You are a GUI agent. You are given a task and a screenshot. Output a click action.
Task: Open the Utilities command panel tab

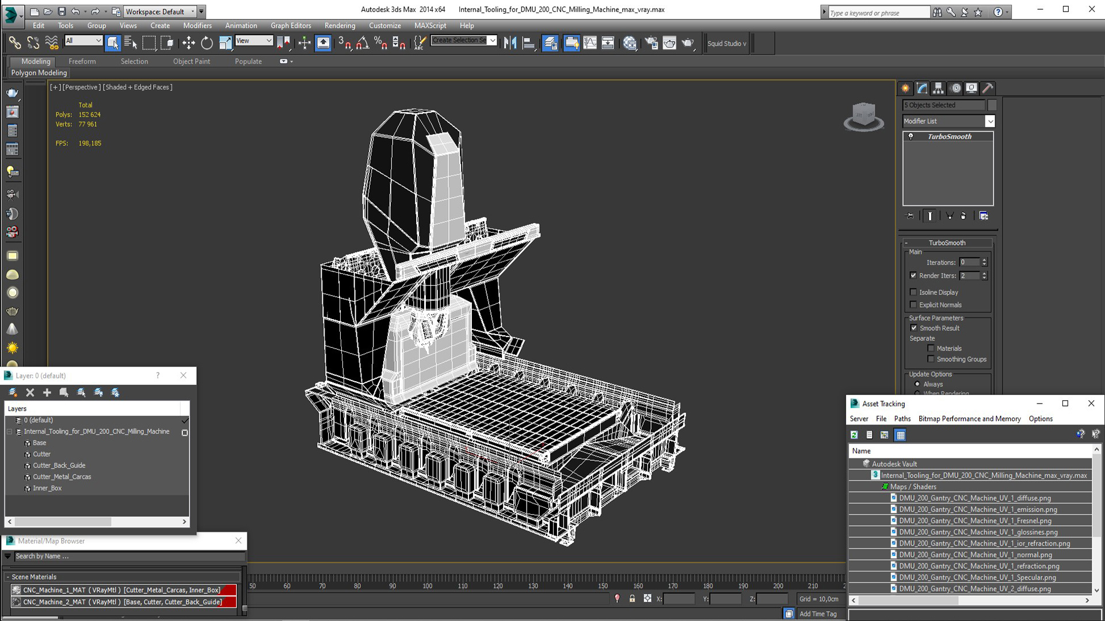(x=988, y=88)
